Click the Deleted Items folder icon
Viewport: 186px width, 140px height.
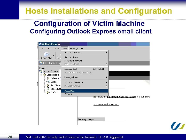(x=48, y=89)
